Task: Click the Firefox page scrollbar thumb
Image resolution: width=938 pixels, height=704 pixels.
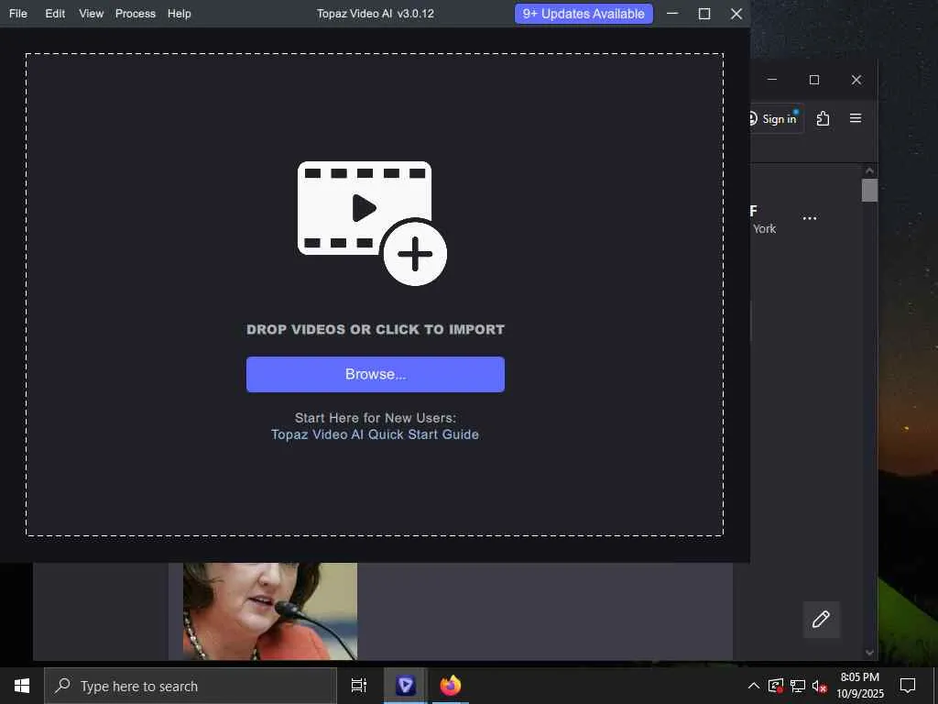Action: tap(869, 191)
